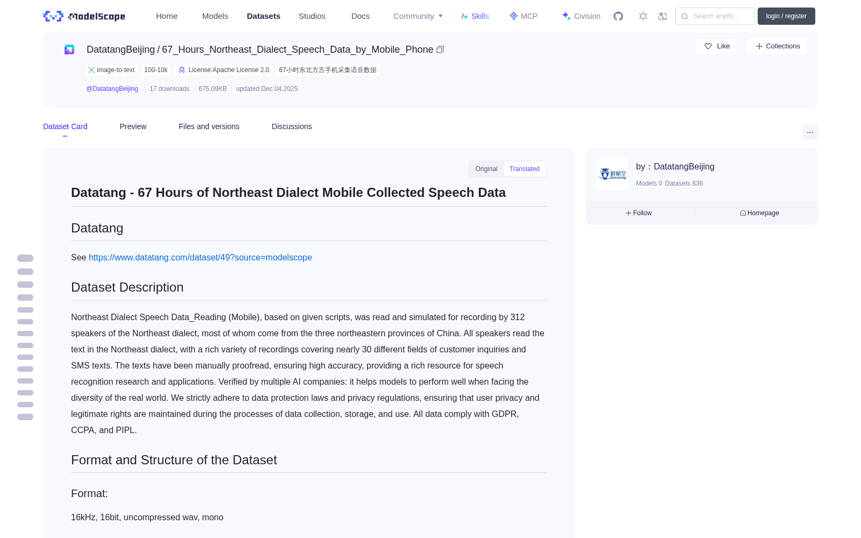
Task: Show the Original card text
Action: tap(486, 169)
